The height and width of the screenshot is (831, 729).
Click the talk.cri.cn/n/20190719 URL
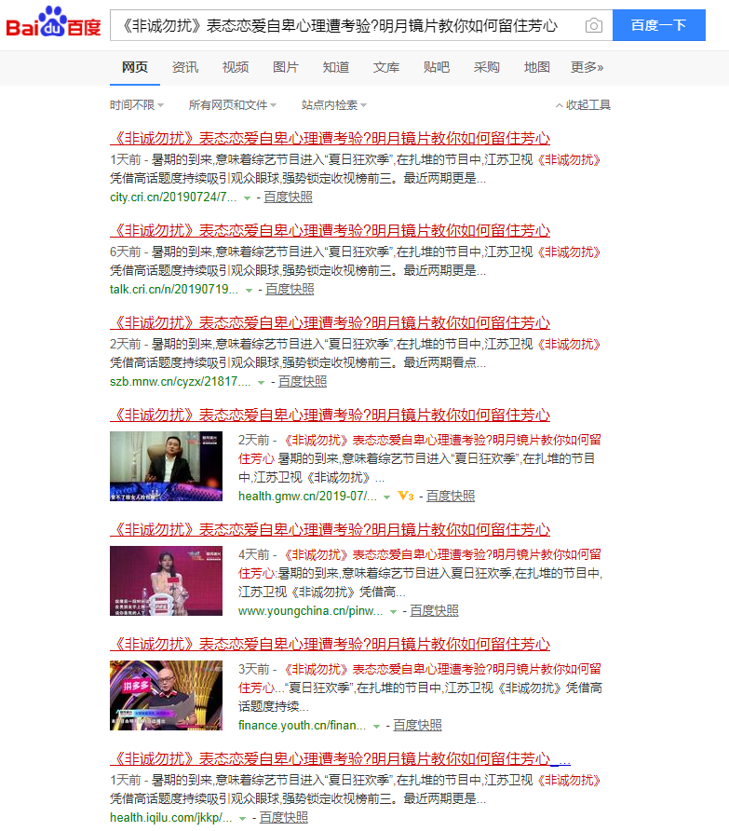174,290
